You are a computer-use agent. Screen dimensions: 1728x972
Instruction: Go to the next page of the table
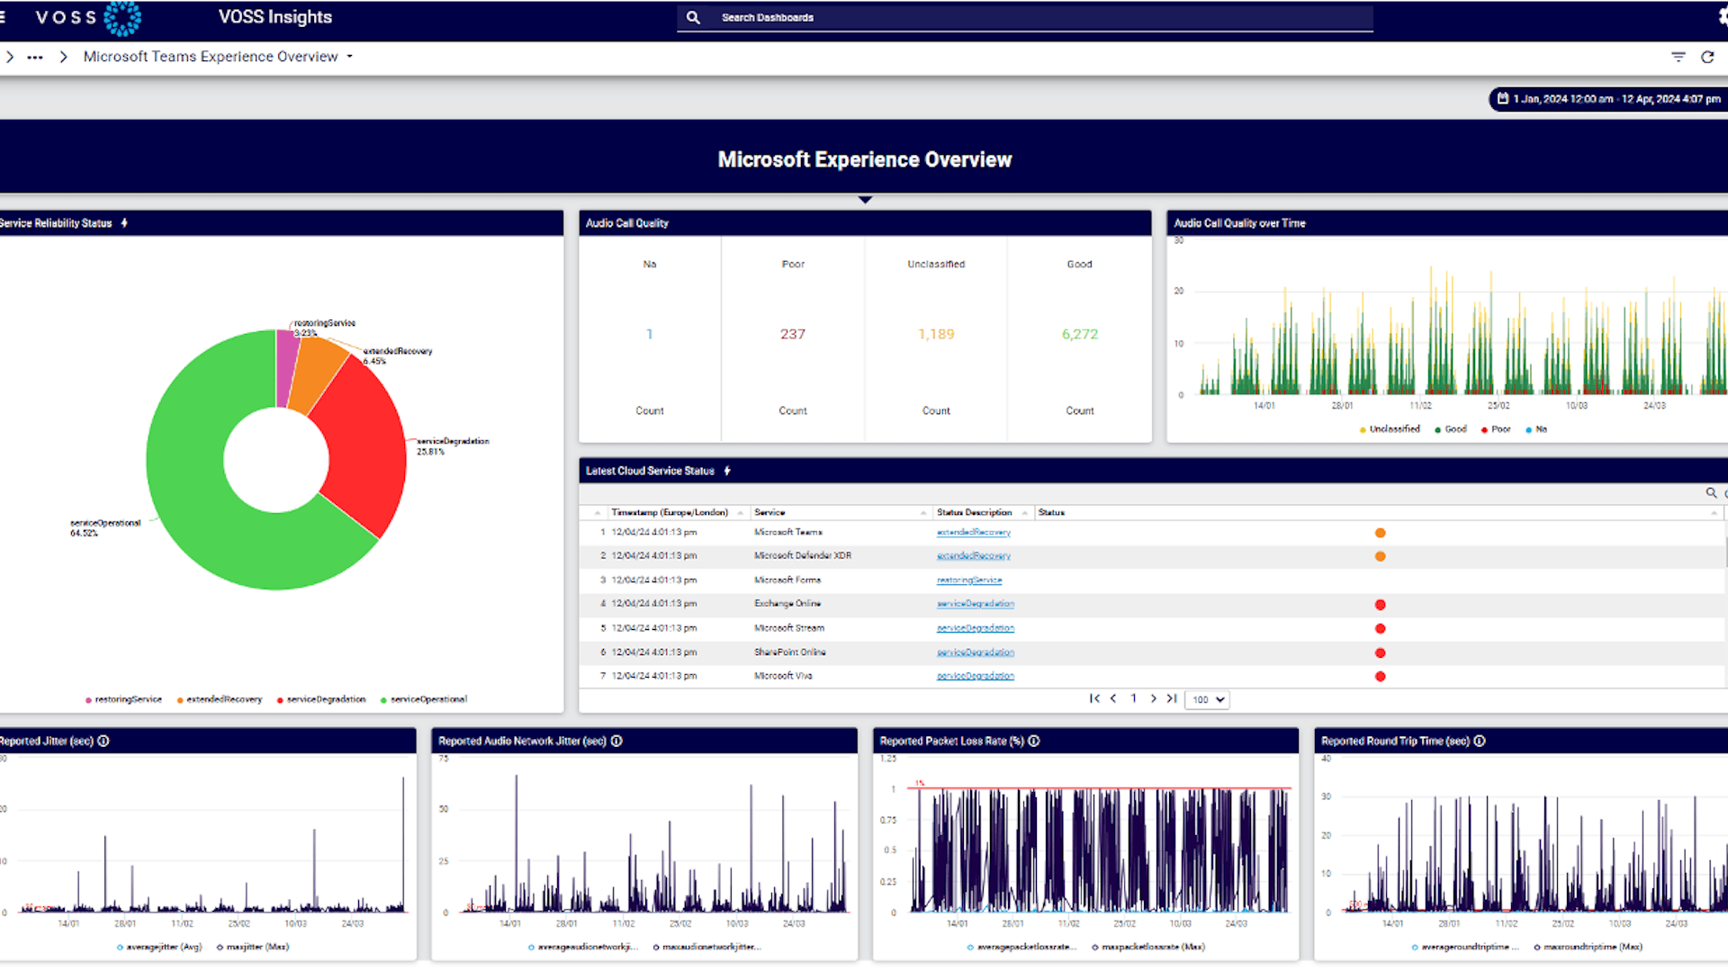click(1153, 698)
